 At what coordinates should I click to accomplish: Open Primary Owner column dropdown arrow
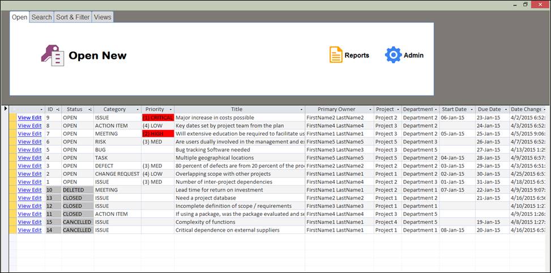pos(370,110)
